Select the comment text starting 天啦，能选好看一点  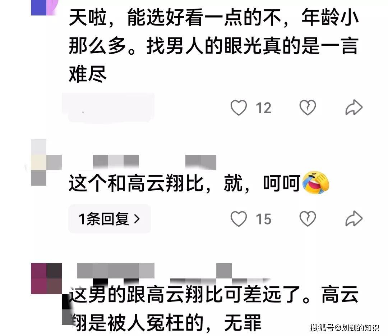coord(213,46)
